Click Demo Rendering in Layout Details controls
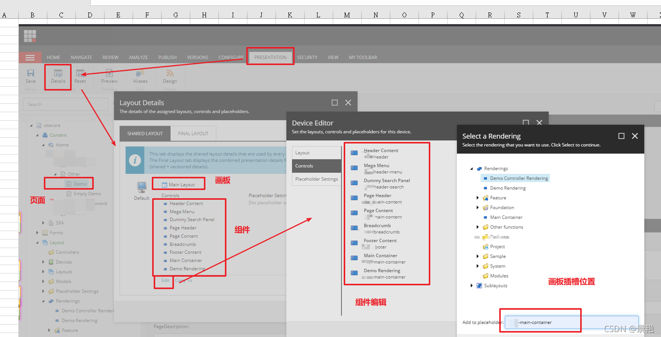The width and height of the screenshot is (661, 337). point(188,269)
